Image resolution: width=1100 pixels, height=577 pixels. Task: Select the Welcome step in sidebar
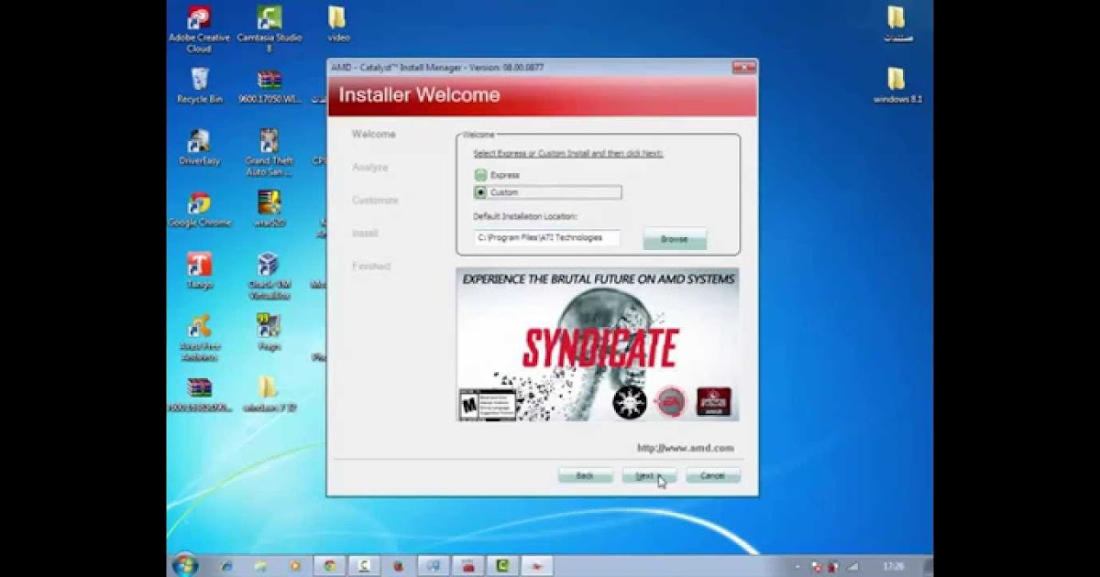[x=374, y=134]
